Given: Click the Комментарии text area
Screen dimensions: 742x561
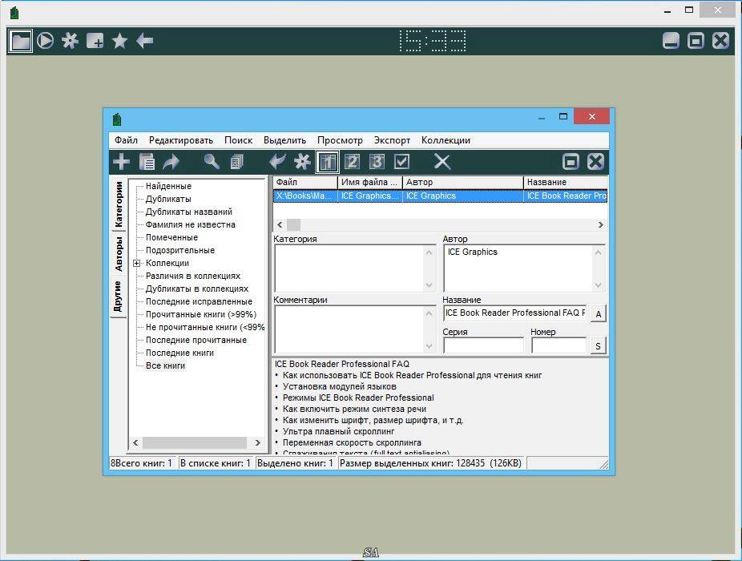Looking at the screenshot, I should pos(355,329).
